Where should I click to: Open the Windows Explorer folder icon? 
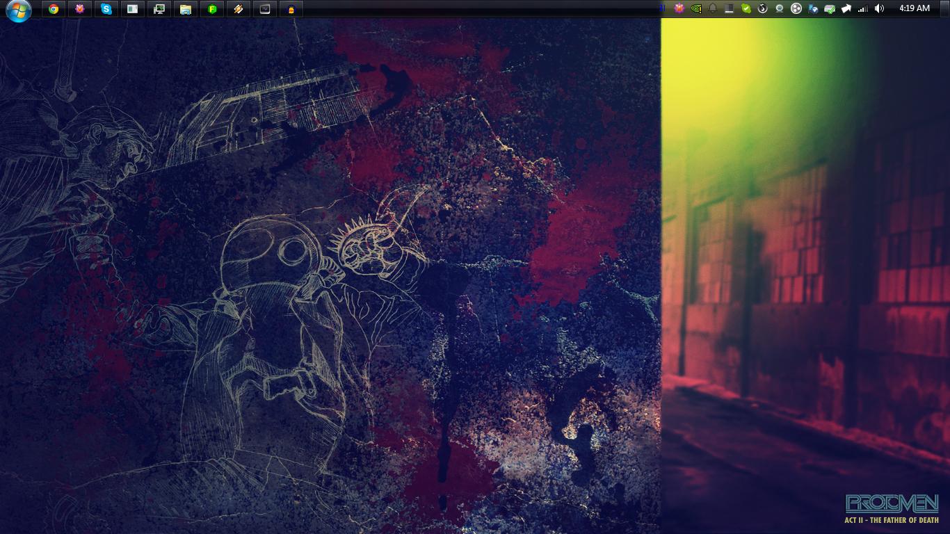[186, 9]
